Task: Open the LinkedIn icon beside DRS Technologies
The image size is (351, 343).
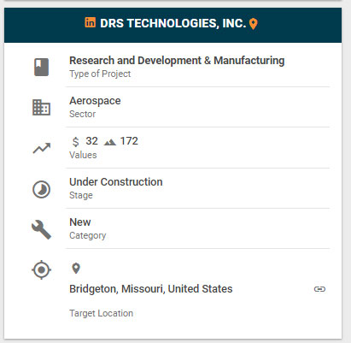Action: 91,22
